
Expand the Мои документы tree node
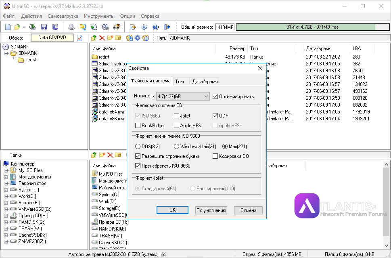[x=6, y=177]
